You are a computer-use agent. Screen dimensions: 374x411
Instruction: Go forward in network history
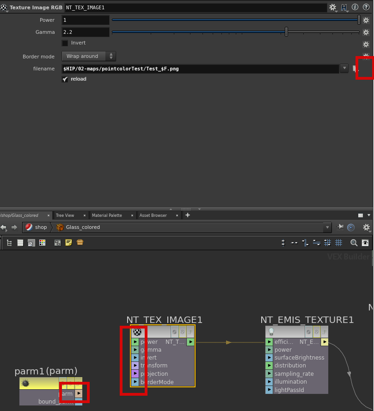click(x=14, y=227)
